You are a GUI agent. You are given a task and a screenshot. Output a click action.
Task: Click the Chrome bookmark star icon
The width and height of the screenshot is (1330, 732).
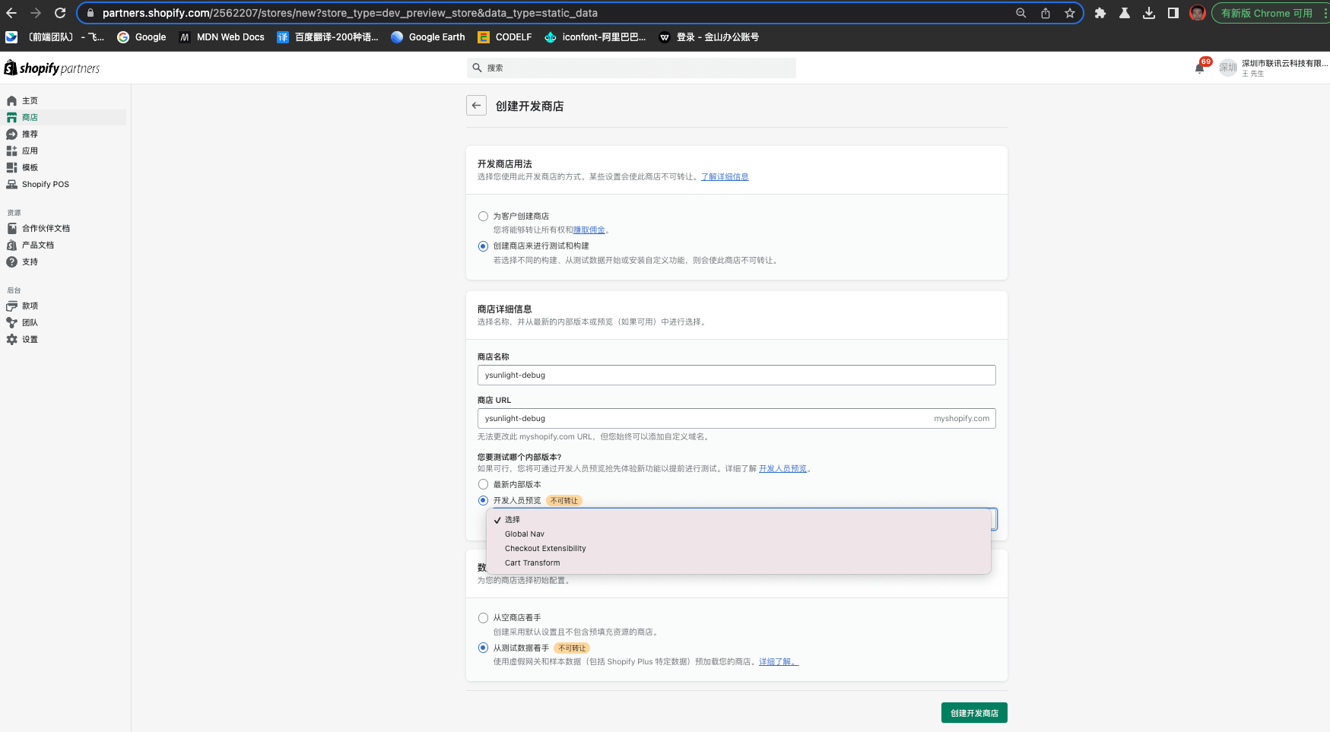click(x=1070, y=13)
